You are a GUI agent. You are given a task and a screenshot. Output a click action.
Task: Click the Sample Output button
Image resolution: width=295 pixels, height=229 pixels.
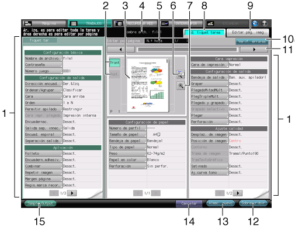[x=40, y=203]
